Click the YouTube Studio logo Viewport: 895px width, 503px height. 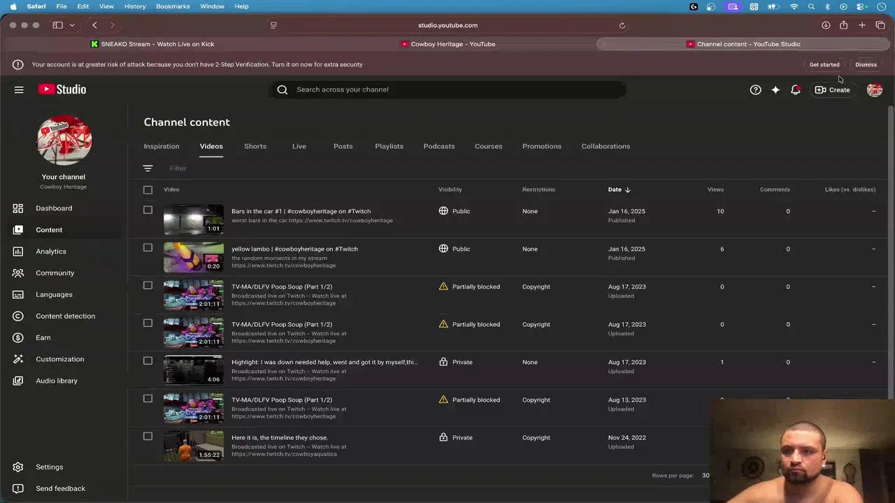tap(62, 89)
